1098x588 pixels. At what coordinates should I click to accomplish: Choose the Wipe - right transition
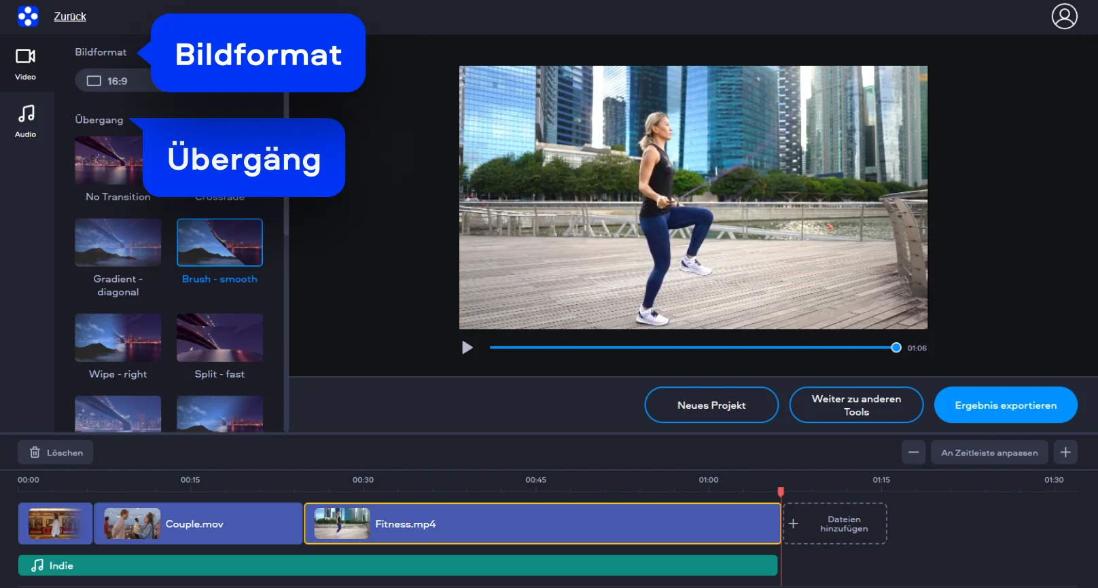(118, 337)
